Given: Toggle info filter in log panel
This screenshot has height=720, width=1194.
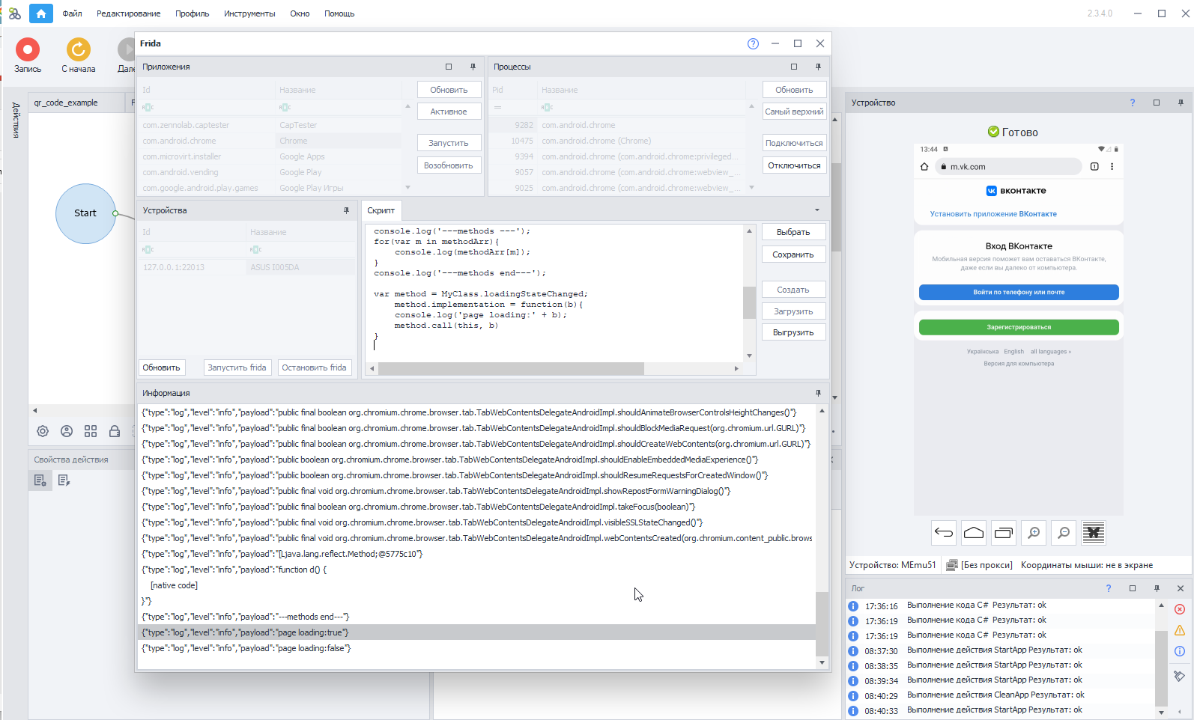Looking at the screenshot, I should 1179,651.
